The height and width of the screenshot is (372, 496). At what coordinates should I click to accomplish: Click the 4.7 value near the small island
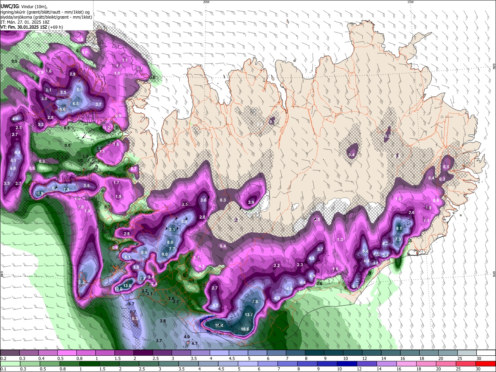click(195, 343)
